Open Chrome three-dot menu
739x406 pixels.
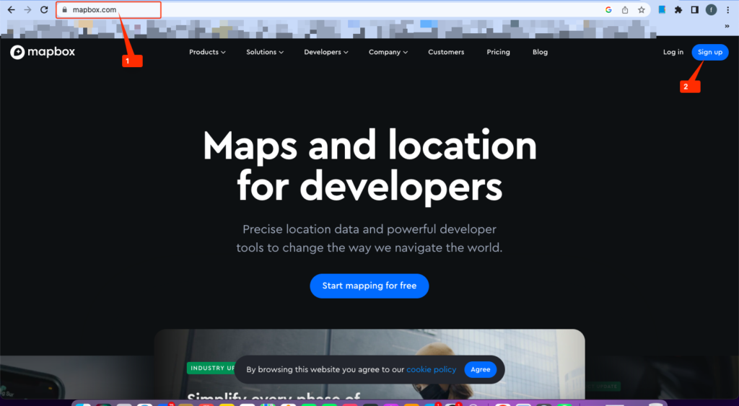(727, 10)
